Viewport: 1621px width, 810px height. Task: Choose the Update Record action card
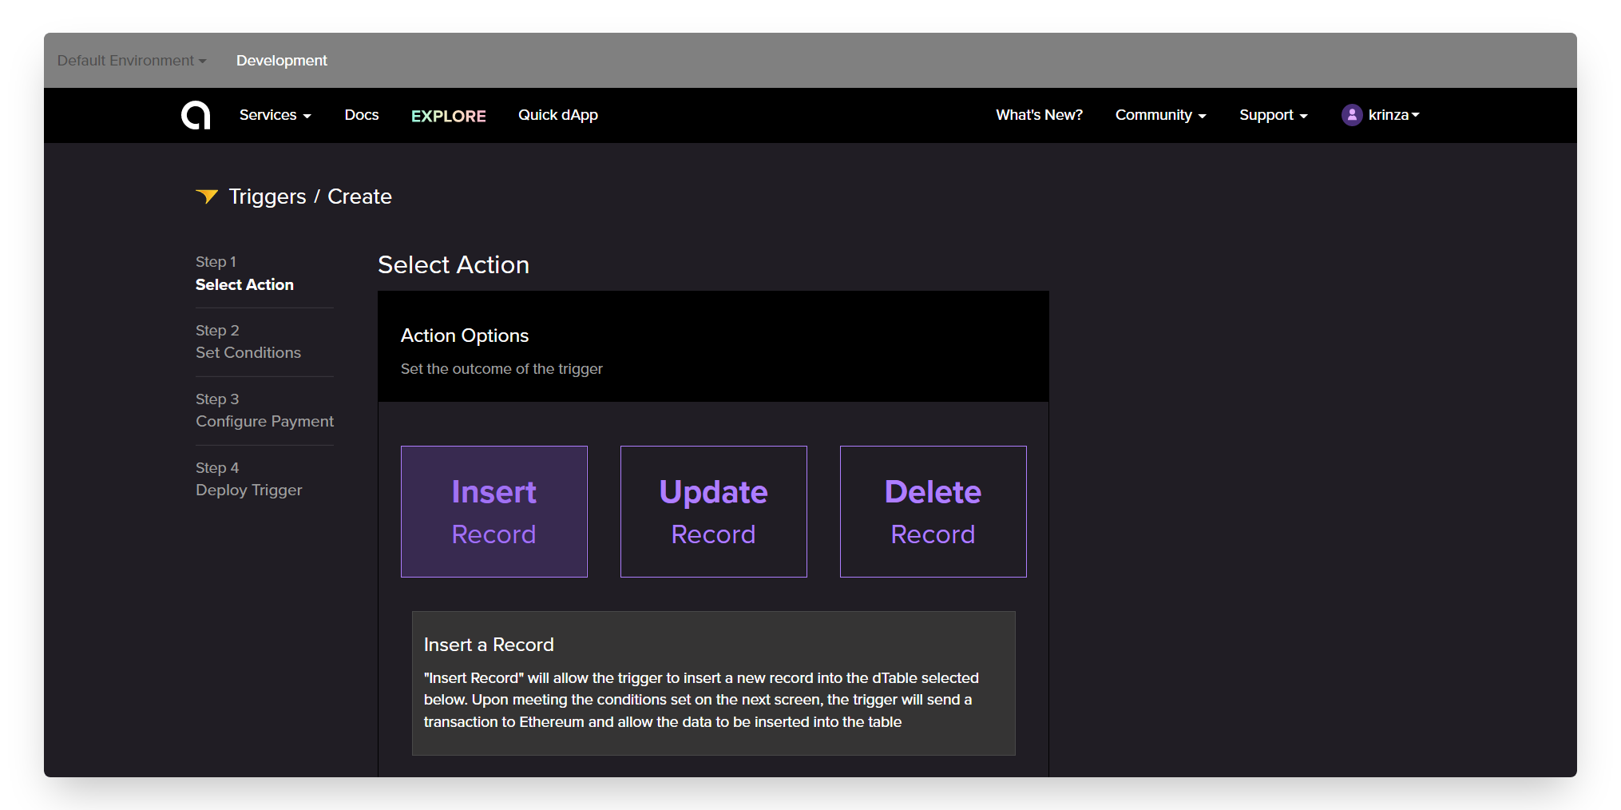click(x=714, y=511)
